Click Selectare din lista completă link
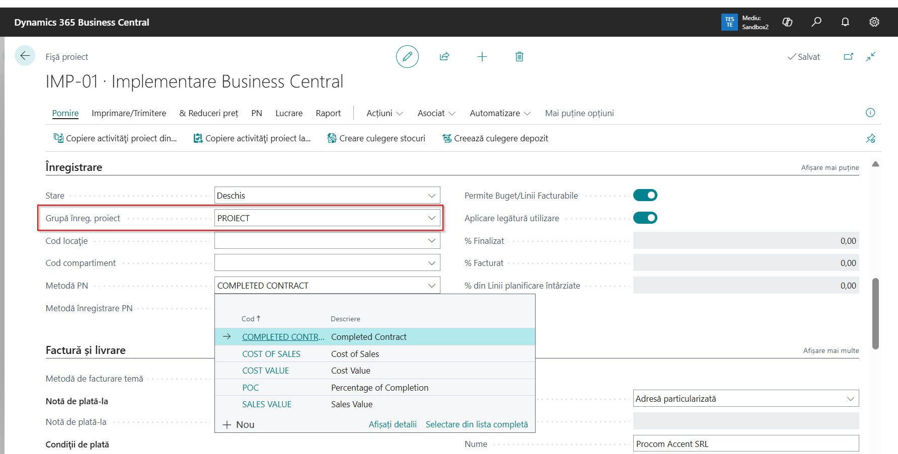The height and width of the screenshot is (454, 898). (x=476, y=424)
